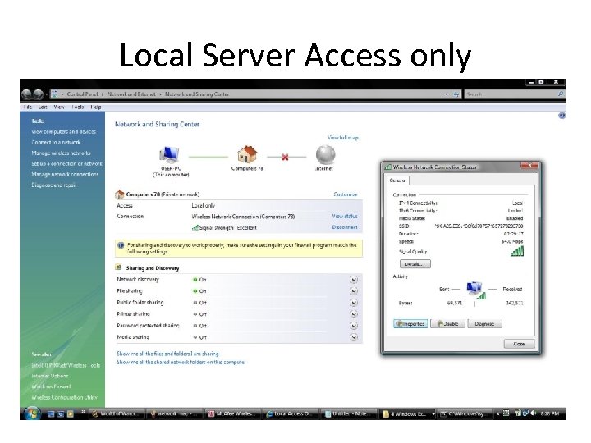Click the Close button in status dialog
Viewport: 591px width, 443px height.
coord(519,344)
